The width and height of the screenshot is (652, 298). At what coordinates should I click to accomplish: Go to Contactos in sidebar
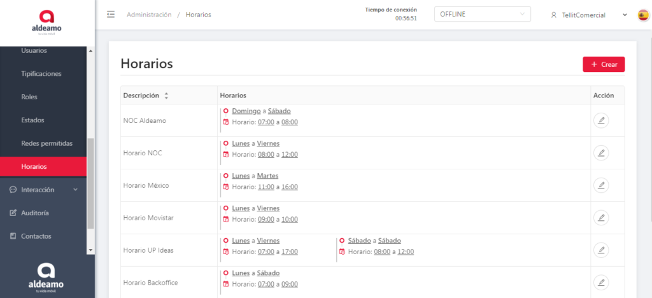click(x=36, y=236)
